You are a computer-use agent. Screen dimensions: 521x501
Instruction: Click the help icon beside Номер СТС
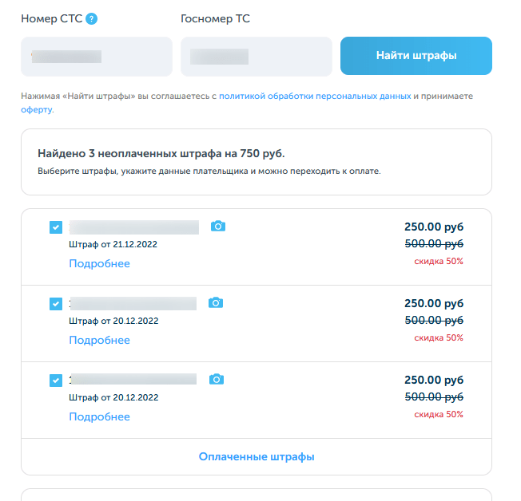(x=92, y=18)
